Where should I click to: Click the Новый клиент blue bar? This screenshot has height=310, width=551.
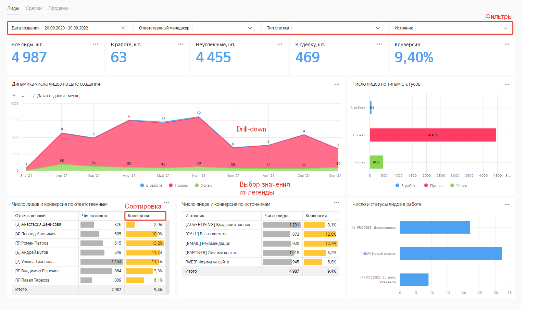pos(451,253)
